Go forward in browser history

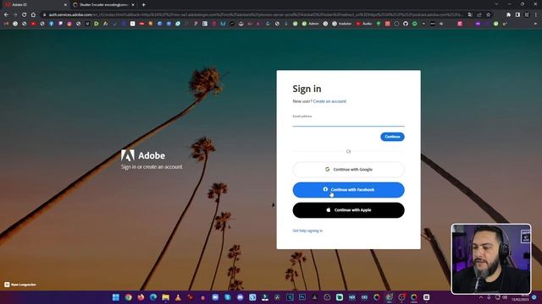click(x=15, y=15)
